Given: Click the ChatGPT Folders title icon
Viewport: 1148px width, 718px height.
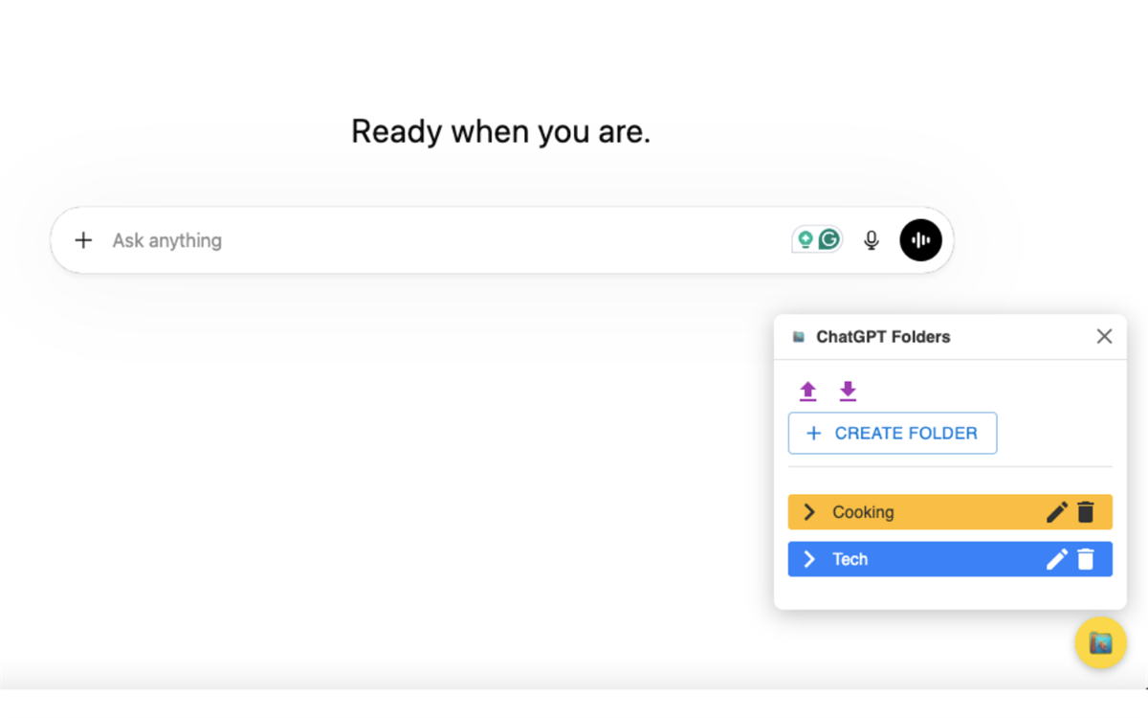Looking at the screenshot, I should click(799, 337).
